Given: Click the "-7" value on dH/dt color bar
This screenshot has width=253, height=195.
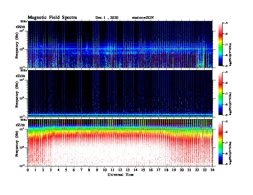Looking at the screenshot, I should click(x=226, y=45).
